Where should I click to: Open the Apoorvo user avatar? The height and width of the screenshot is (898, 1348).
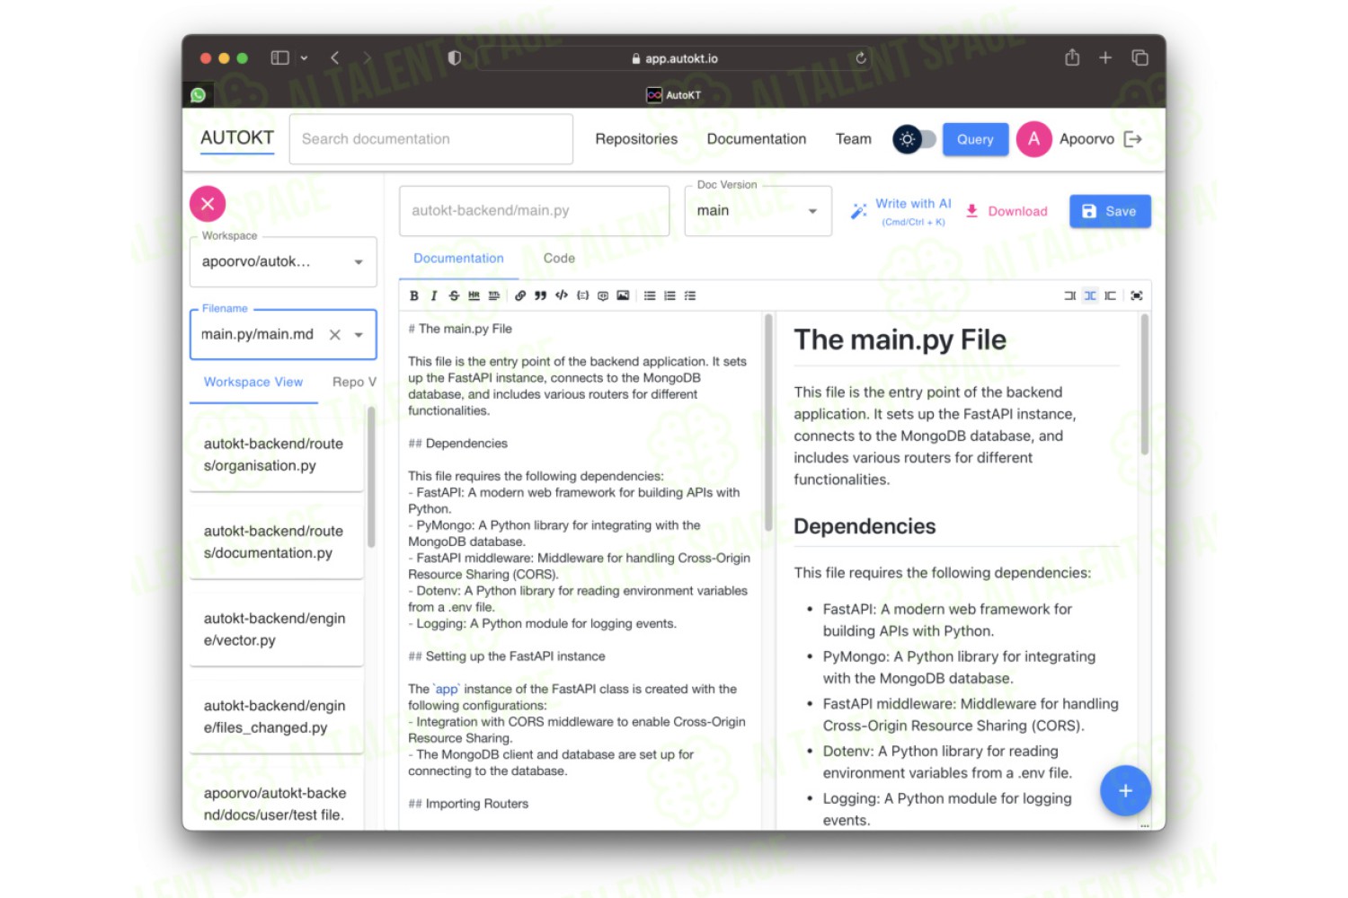(1034, 139)
